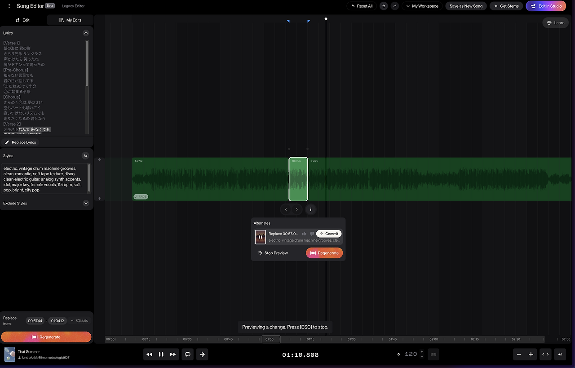This screenshot has height=368, width=575.
Task: Click the That Summer song cover thumbnail
Action: coord(10,355)
